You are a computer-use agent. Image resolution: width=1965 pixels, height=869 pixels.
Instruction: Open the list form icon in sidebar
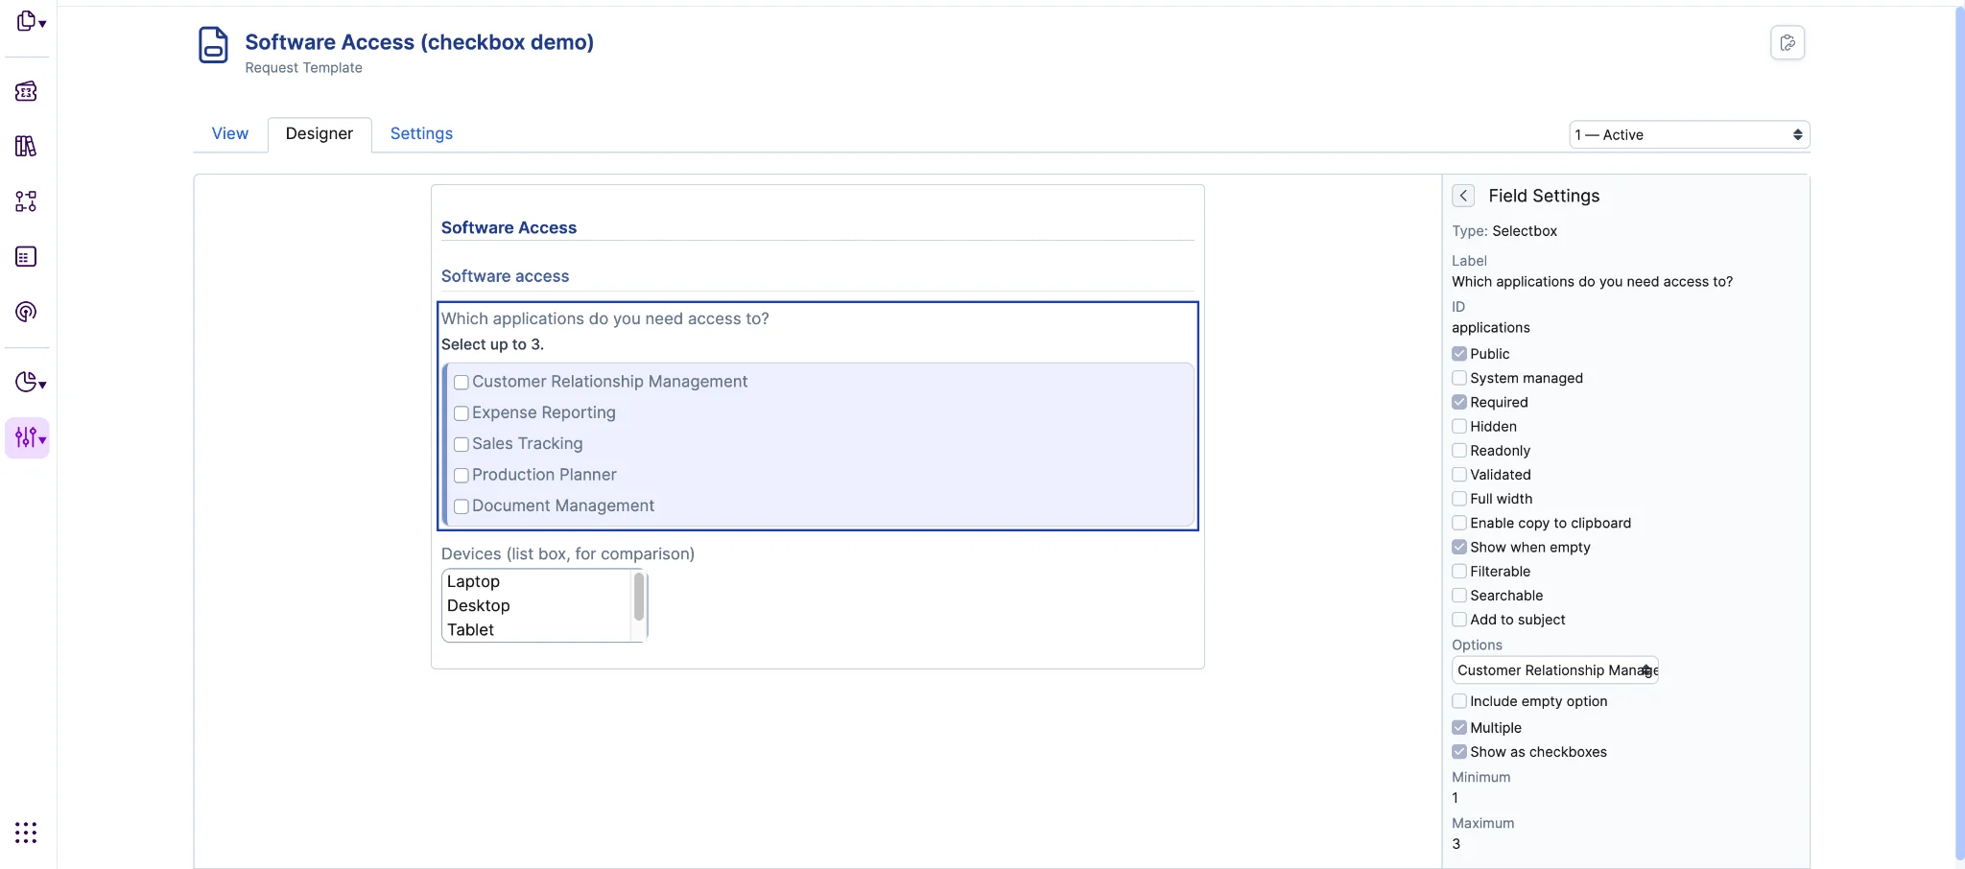coord(26,256)
